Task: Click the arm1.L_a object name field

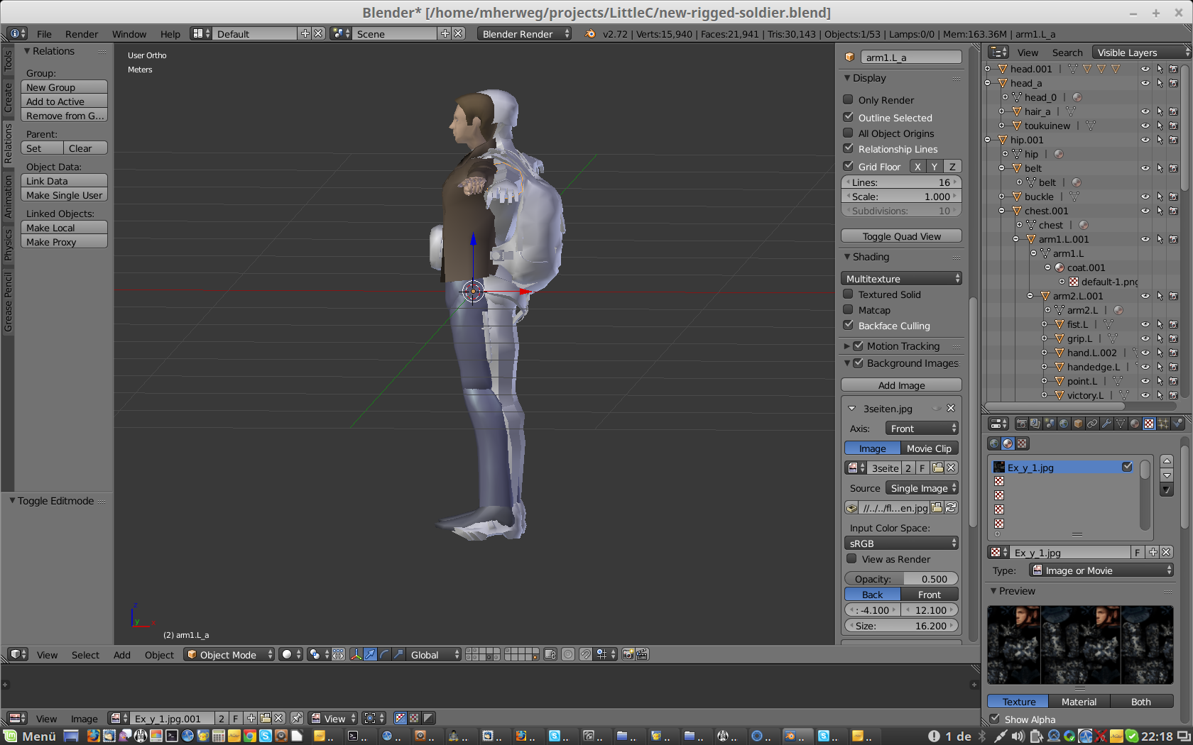Action: (911, 57)
